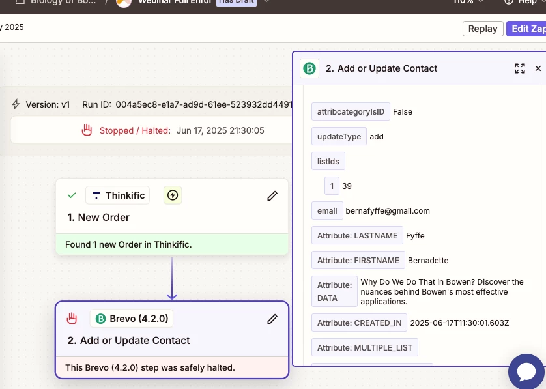The width and height of the screenshot is (546, 389).
Task: Click the DATA attribute description text
Action: pos(442,291)
